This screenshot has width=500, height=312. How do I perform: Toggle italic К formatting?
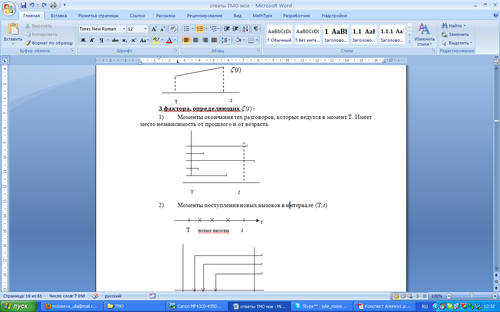pyautogui.click(x=92, y=40)
